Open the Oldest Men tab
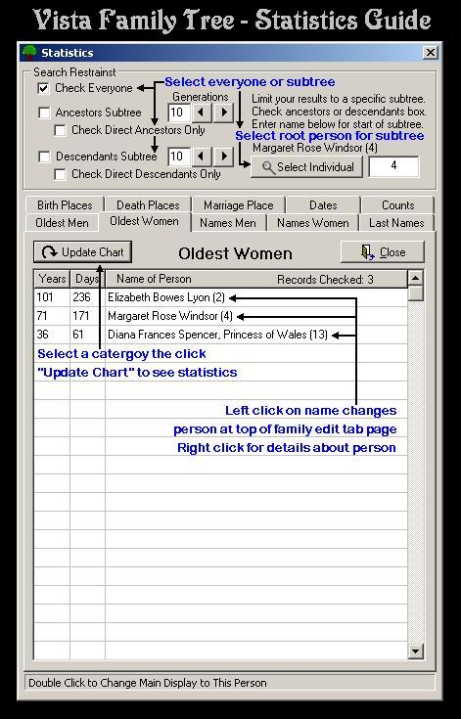This screenshot has width=461, height=719. click(62, 223)
